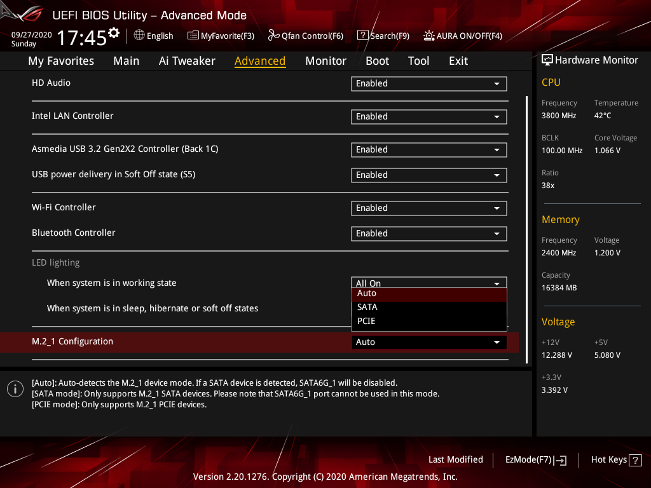Viewport: 651px width, 488px height.
Task: Open working state LED lighting dropdown
Action: pyautogui.click(x=429, y=282)
